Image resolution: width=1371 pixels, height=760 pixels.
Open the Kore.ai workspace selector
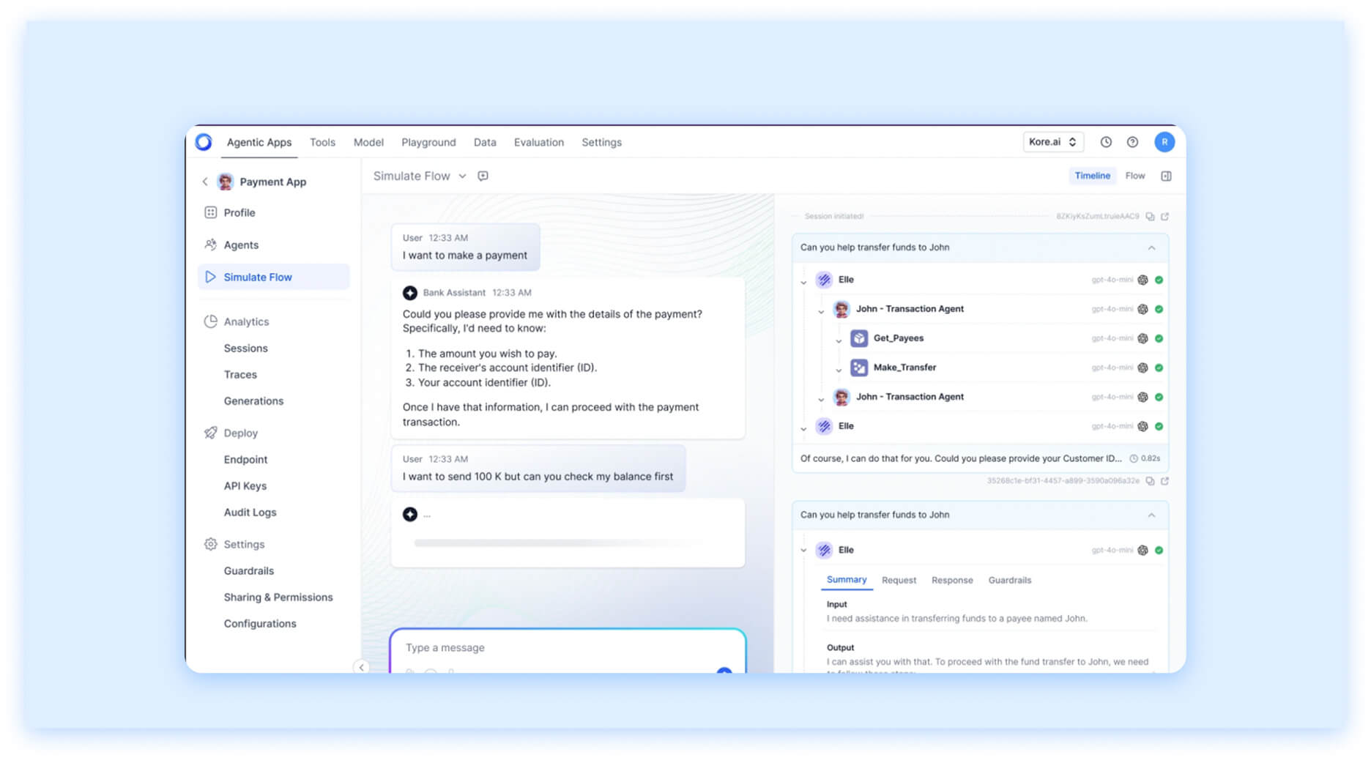pyautogui.click(x=1052, y=141)
